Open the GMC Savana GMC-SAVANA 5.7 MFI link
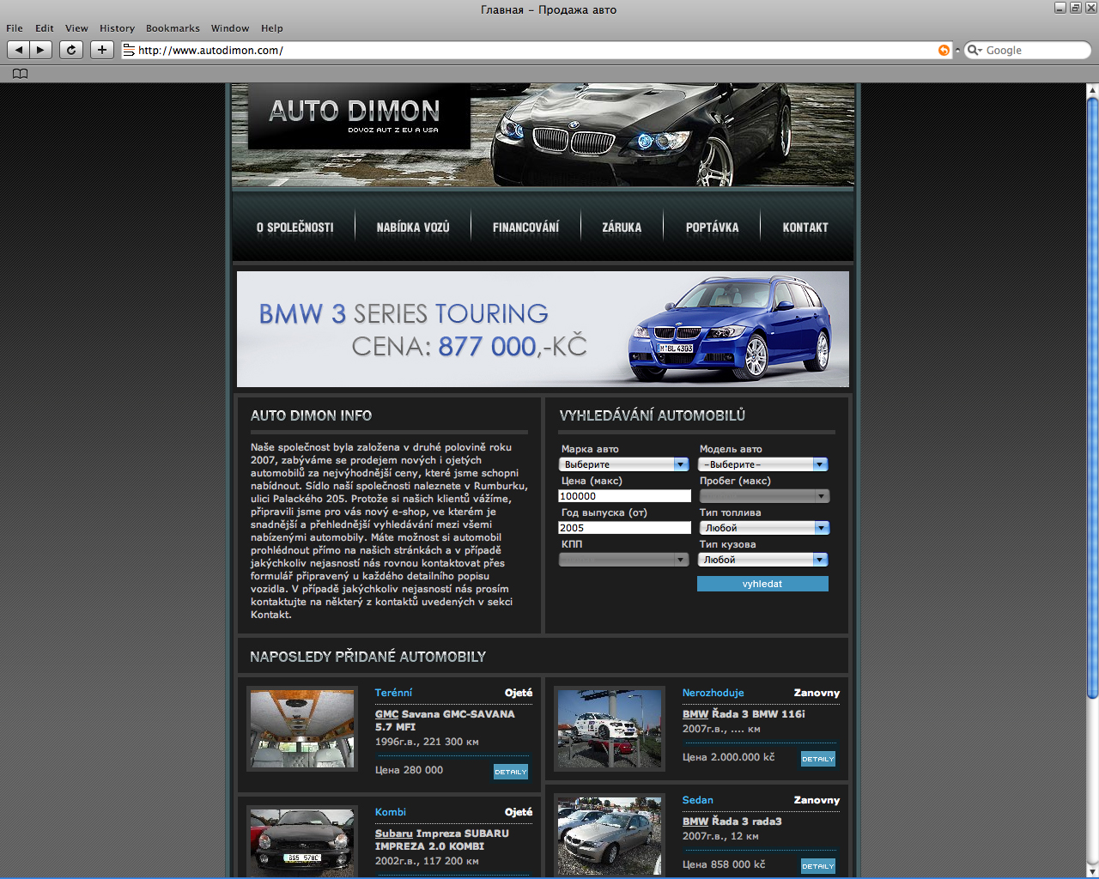This screenshot has height=879, width=1099. (445, 720)
